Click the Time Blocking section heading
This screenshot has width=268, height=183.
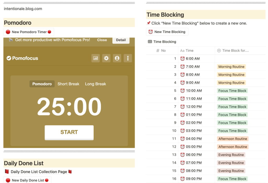click(165, 15)
